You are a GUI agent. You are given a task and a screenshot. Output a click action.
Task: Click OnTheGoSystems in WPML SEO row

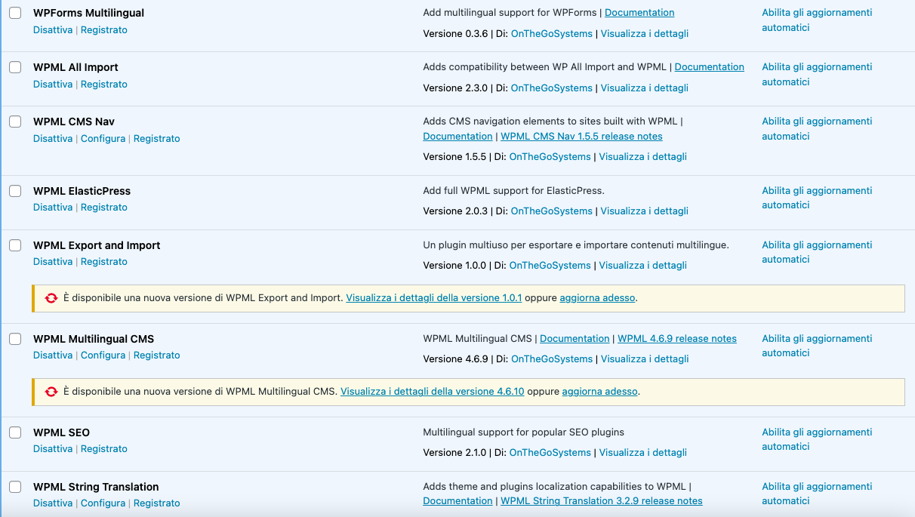tap(550, 453)
